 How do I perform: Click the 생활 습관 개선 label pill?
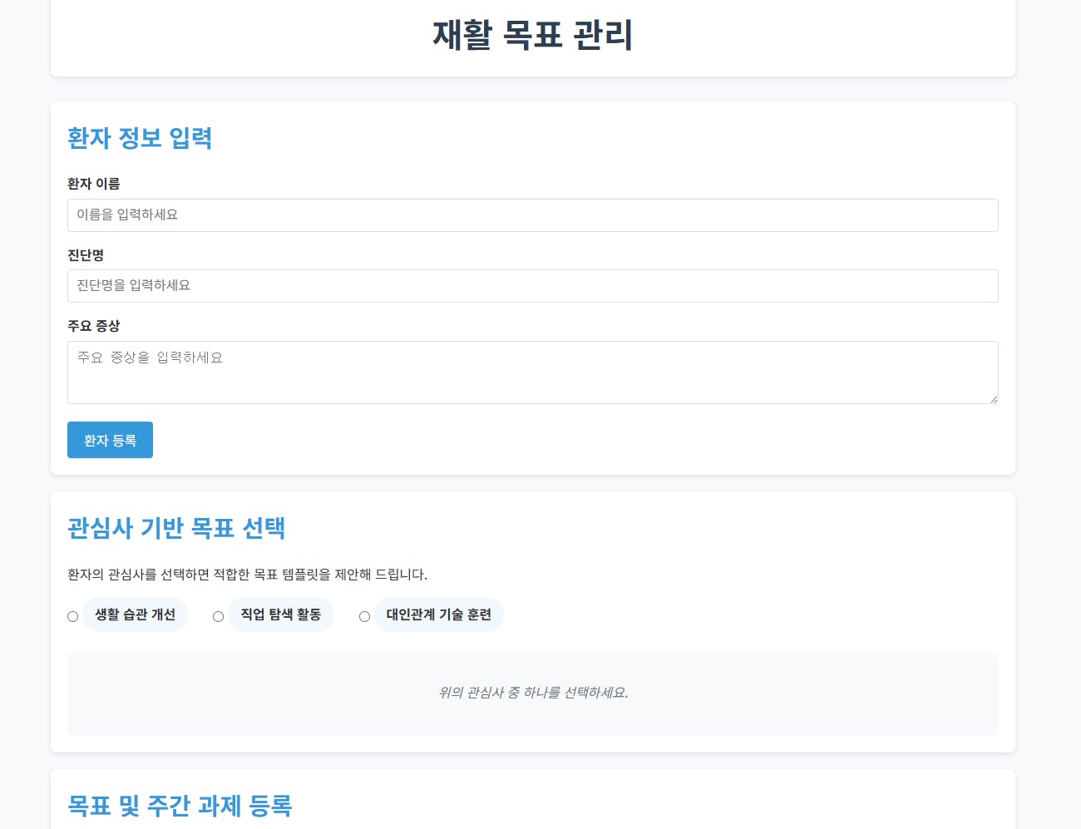pos(135,614)
